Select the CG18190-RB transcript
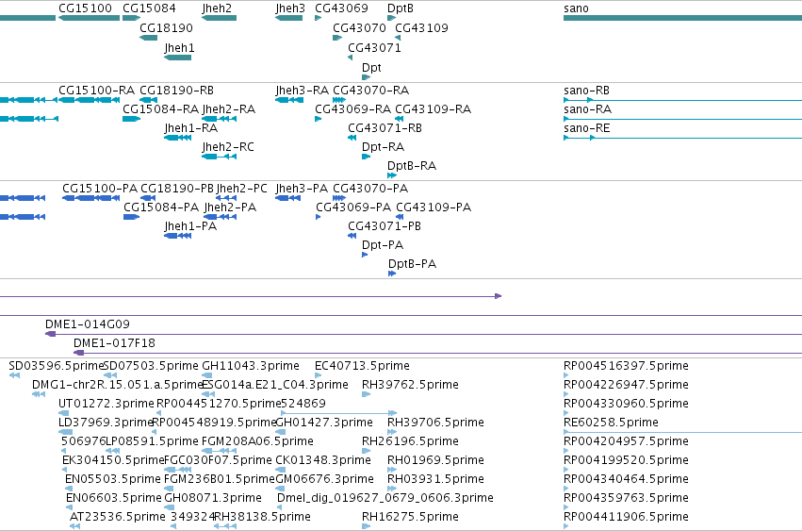The height and width of the screenshot is (531, 802). 148,100
